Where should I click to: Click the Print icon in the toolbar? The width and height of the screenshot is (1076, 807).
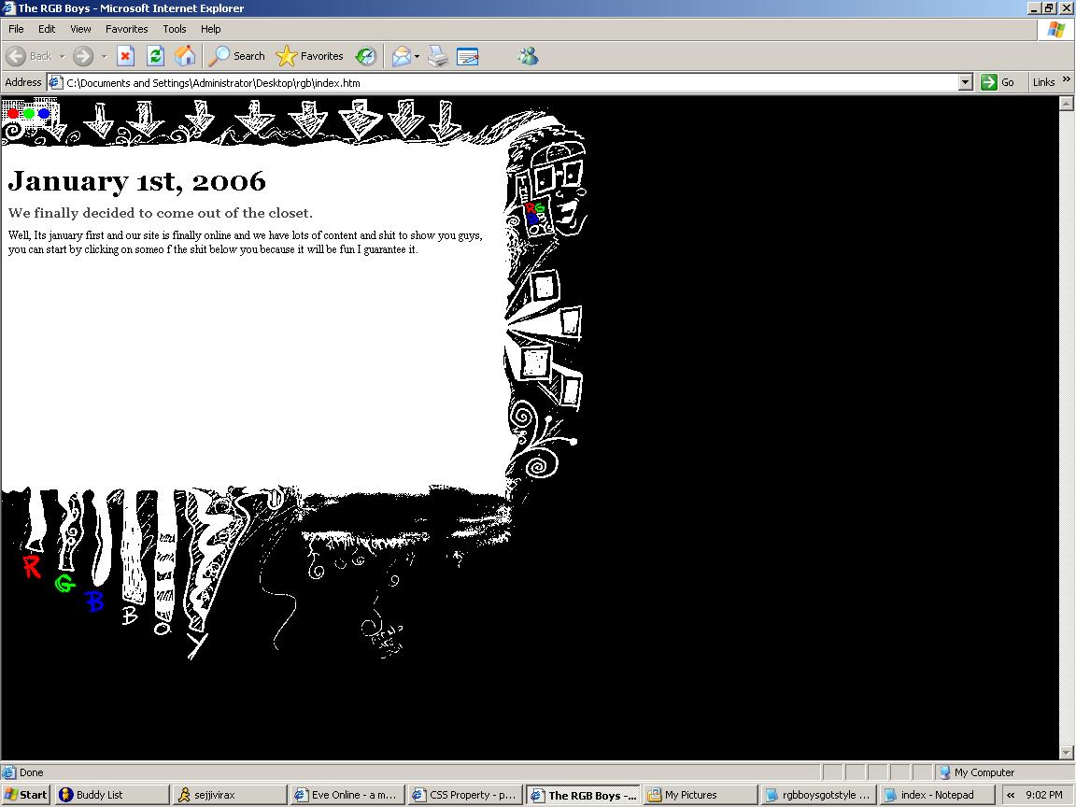click(438, 56)
